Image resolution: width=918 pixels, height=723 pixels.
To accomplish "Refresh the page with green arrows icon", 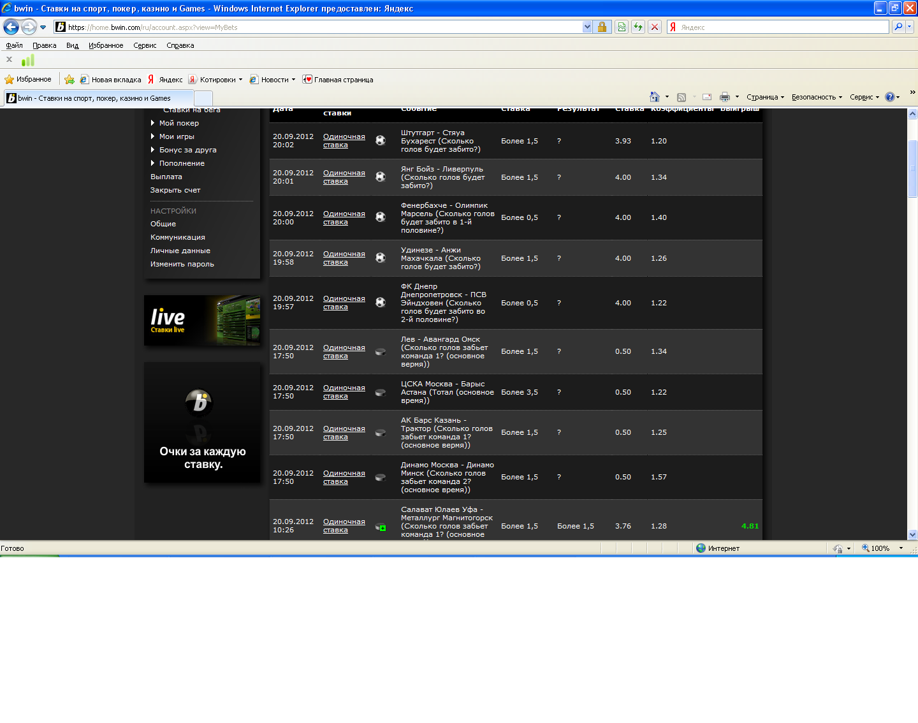I will click(x=638, y=27).
